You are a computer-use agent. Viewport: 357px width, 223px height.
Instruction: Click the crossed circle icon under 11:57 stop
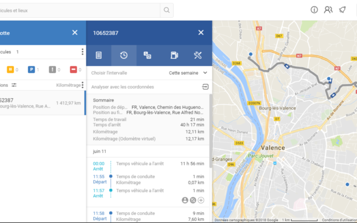(x=193, y=200)
